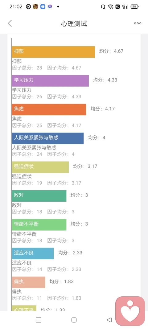Tap the 均分: 4.67 label
Screen dimensions: 148x329
point(111,51)
